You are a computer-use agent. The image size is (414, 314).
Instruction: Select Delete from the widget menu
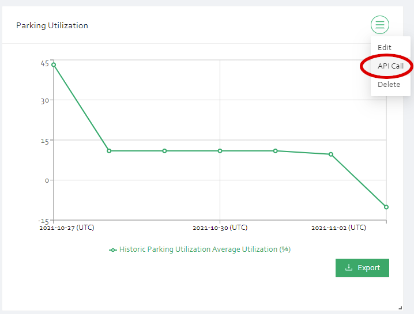pyautogui.click(x=389, y=85)
